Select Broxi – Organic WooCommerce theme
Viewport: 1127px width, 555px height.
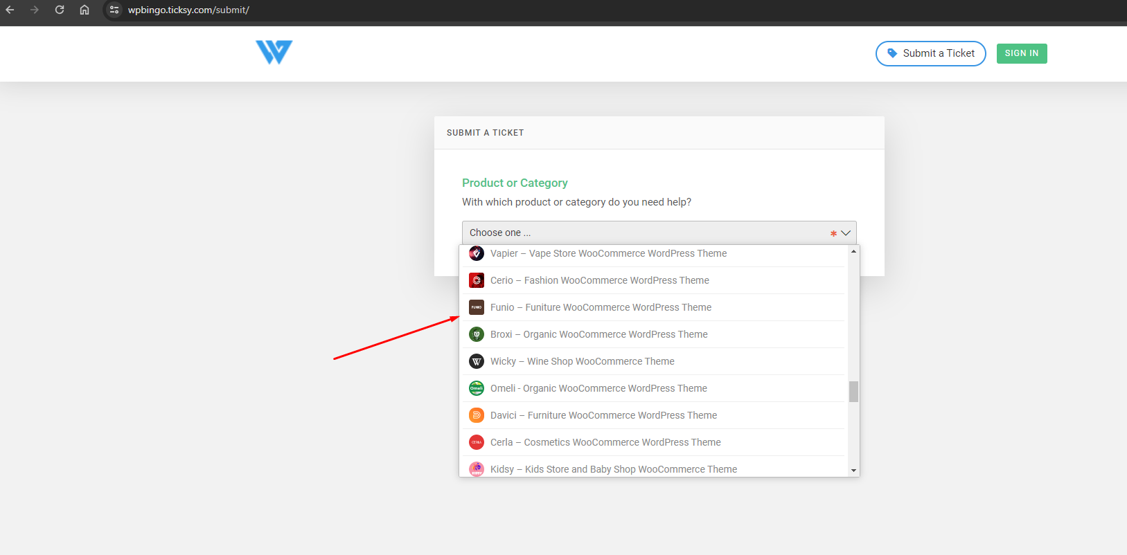coord(652,334)
